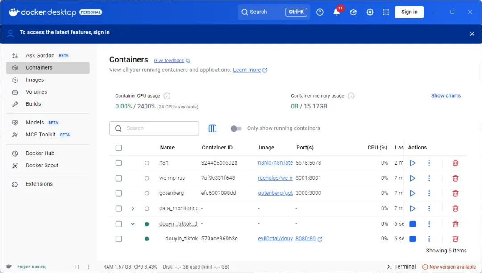Open the Terminal panel
Screen dimensions: 482x273
[x=401, y=267]
